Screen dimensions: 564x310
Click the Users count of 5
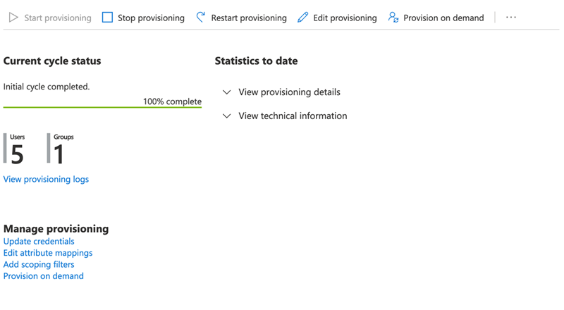coord(17,153)
